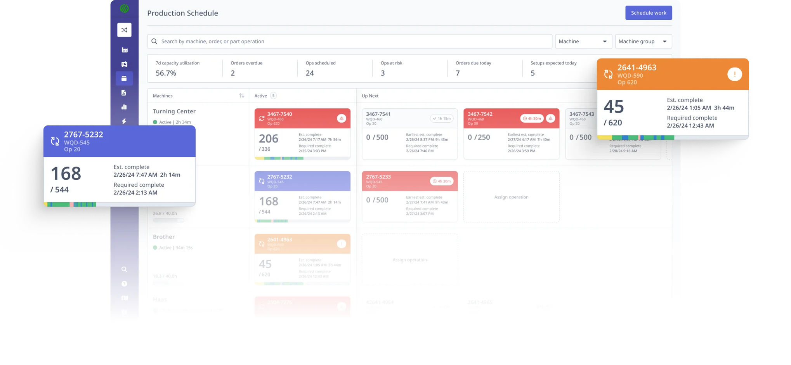
Task: Click the Schedule work button
Action: point(648,12)
